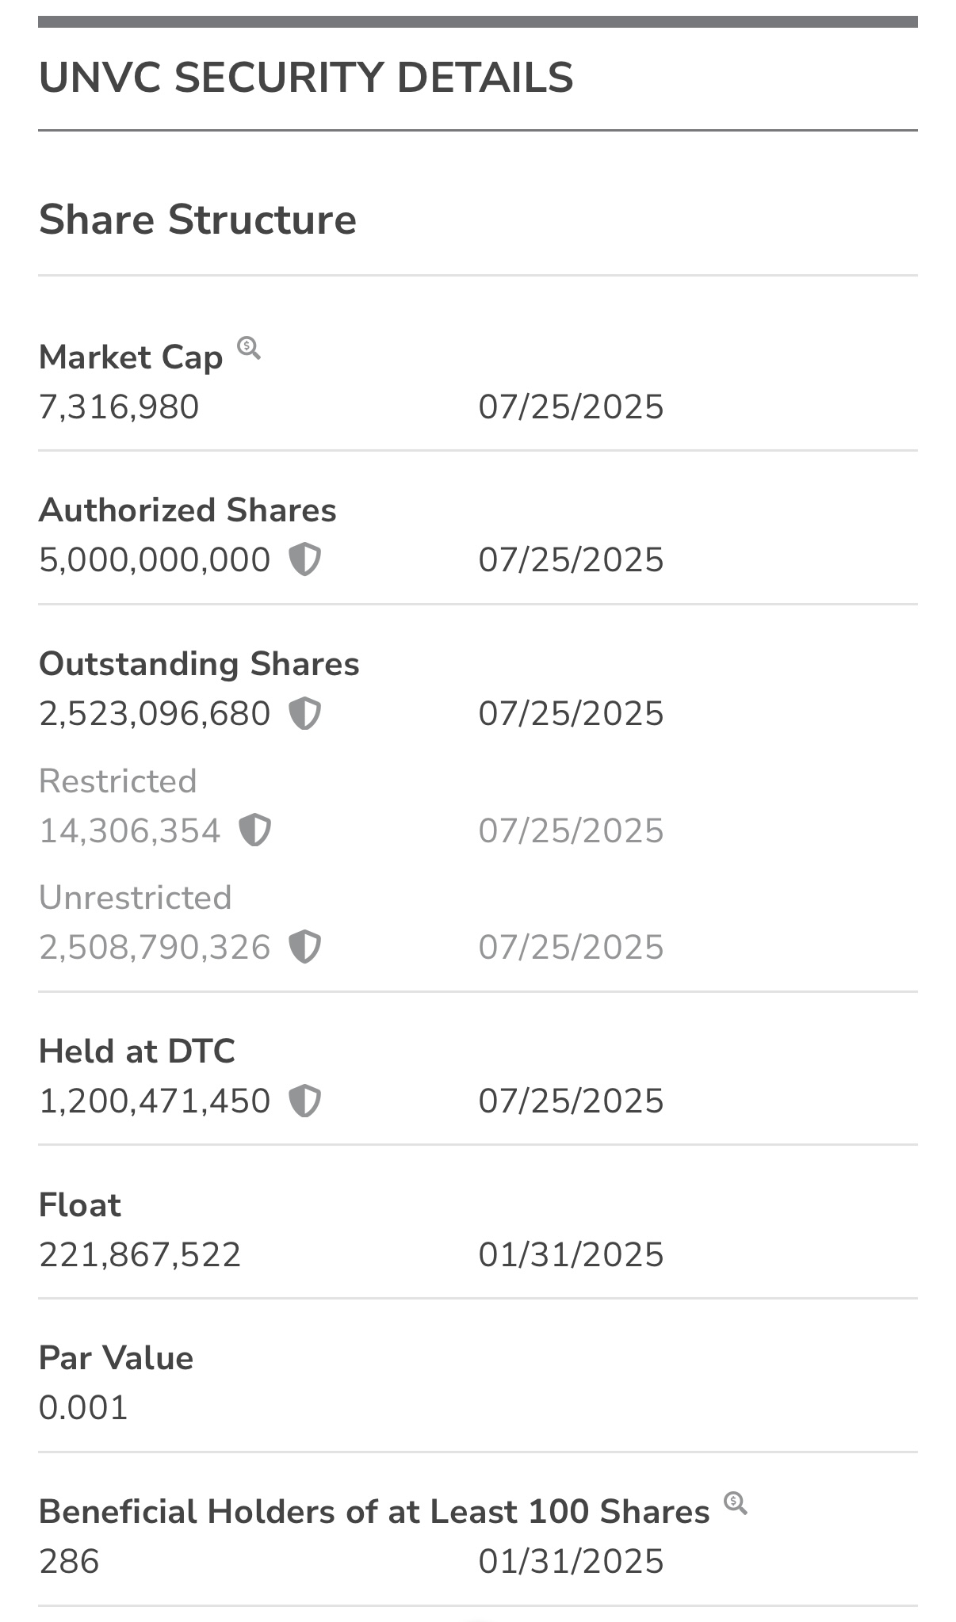Click the shield icon next to Outstanding Shares
Screen dimensions: 956x1622
304,713
